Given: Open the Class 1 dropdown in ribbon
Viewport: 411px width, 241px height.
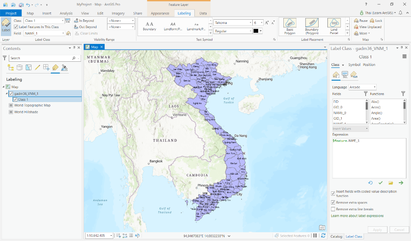Looking at the screenshot, I should [63, 21].
